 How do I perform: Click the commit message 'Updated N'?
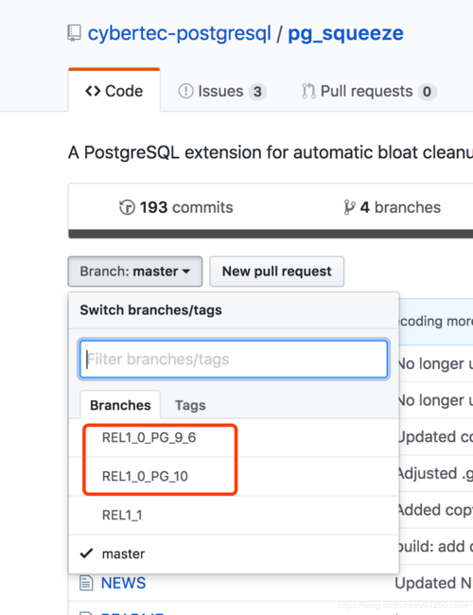click(433, 583)
